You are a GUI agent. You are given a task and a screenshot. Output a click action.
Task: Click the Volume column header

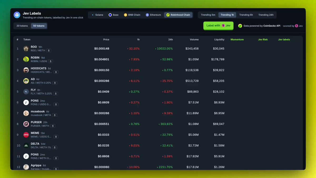pos(194,40)
